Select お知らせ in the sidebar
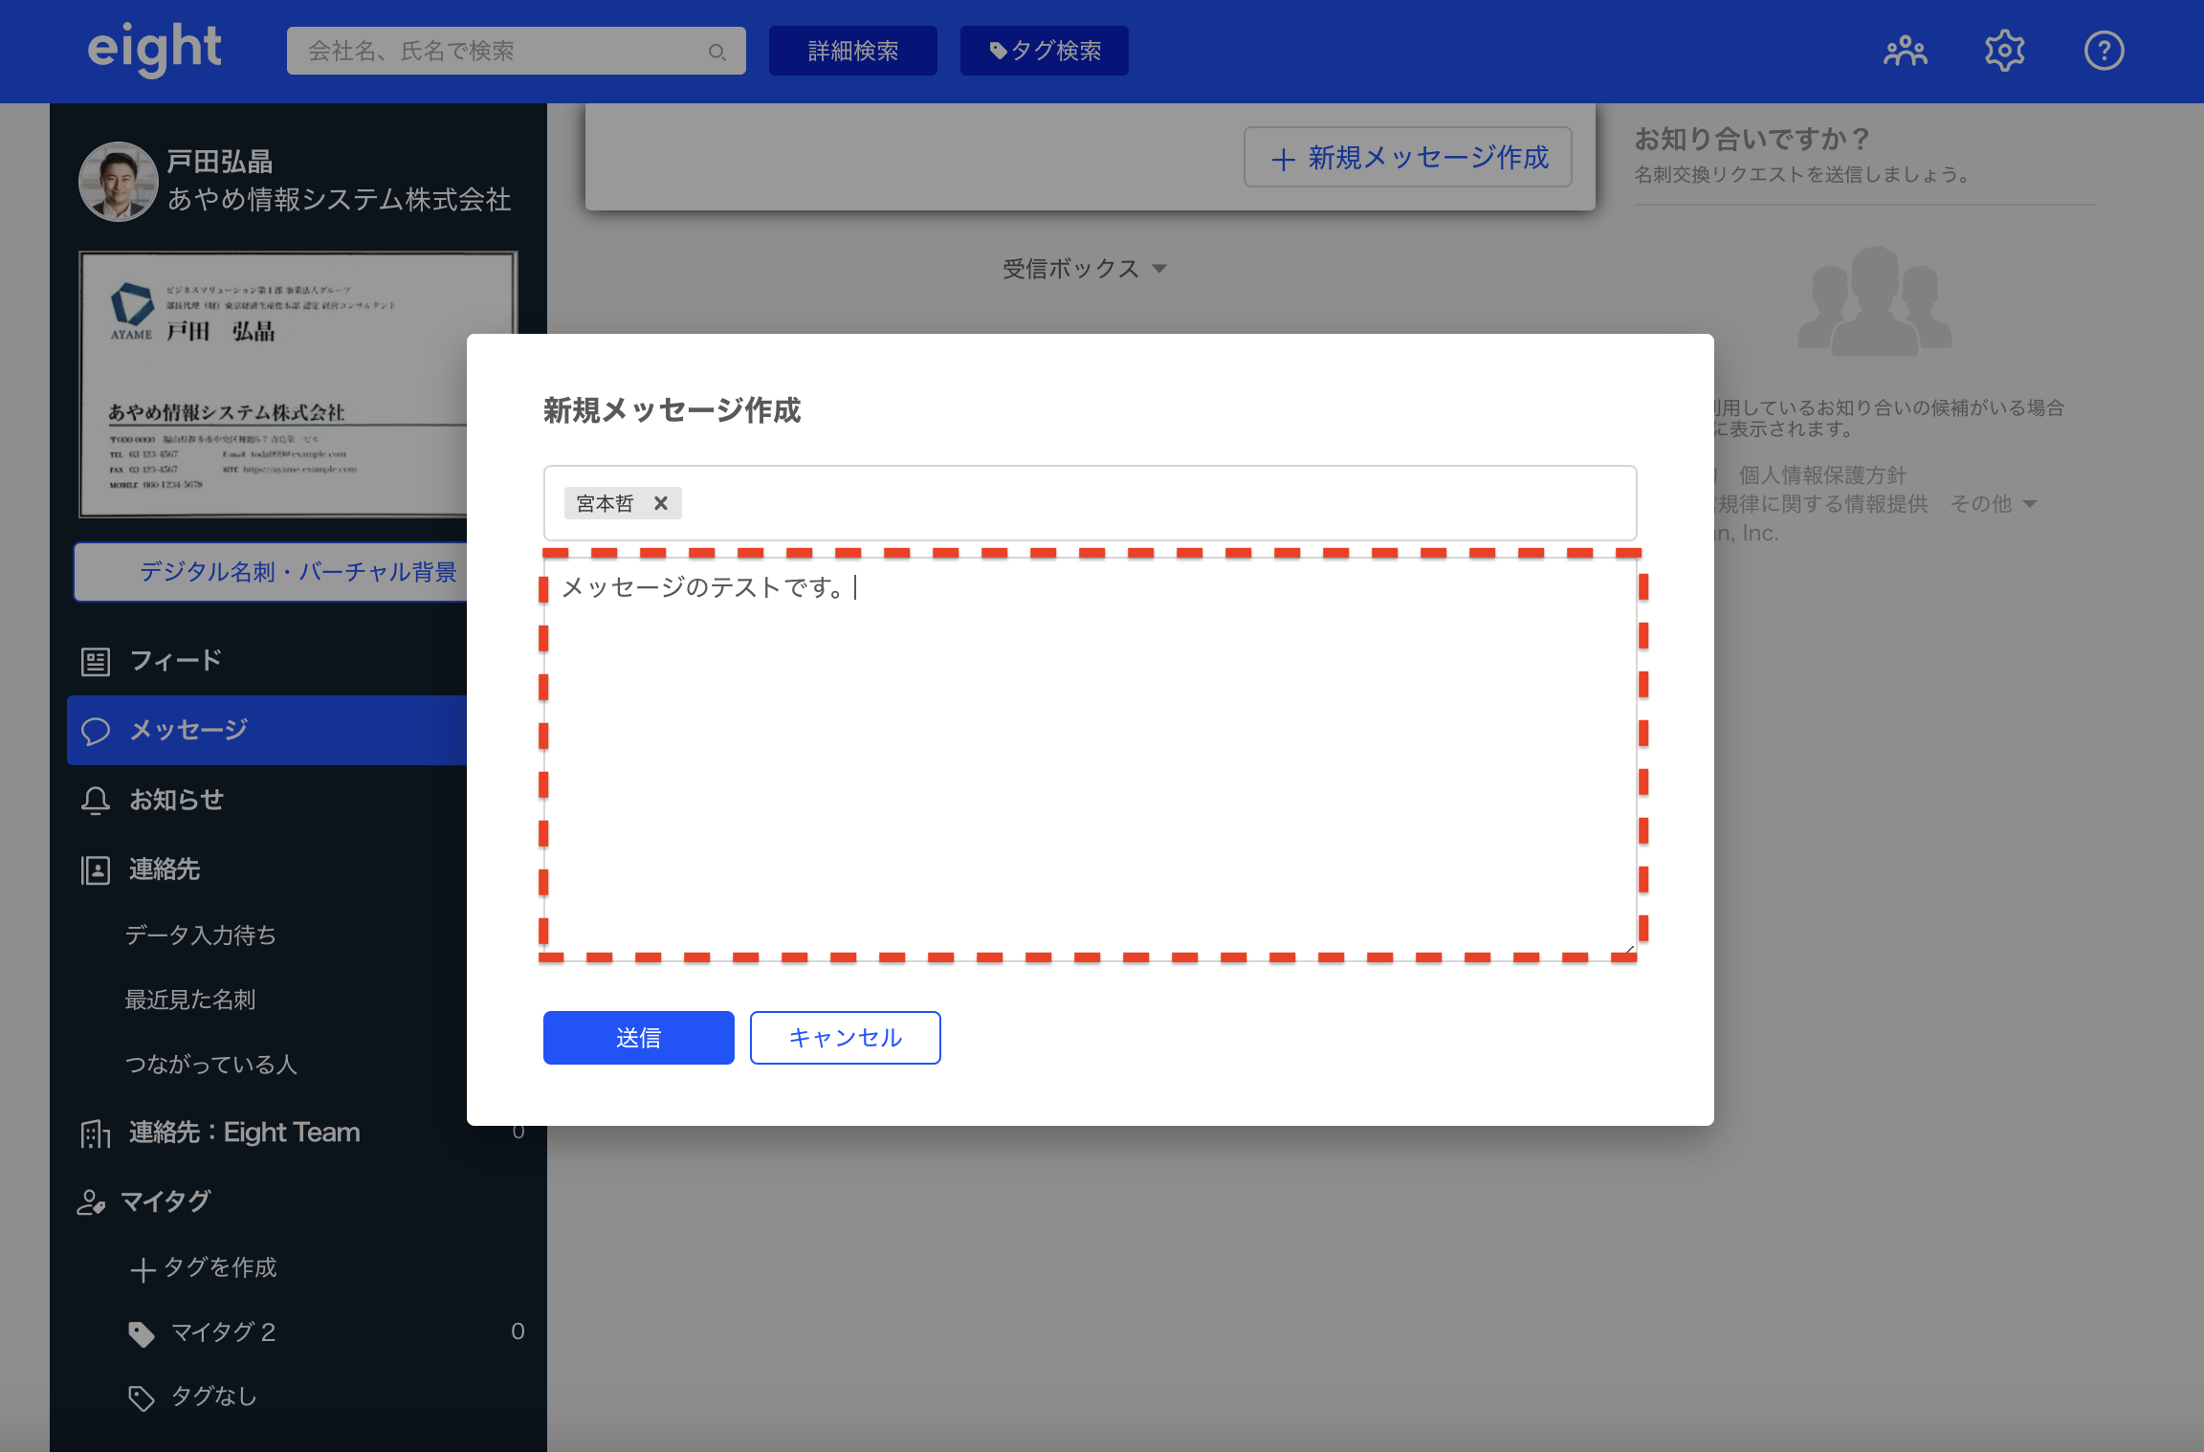This screenshot has height=1452, width=2204. point(176,800)
